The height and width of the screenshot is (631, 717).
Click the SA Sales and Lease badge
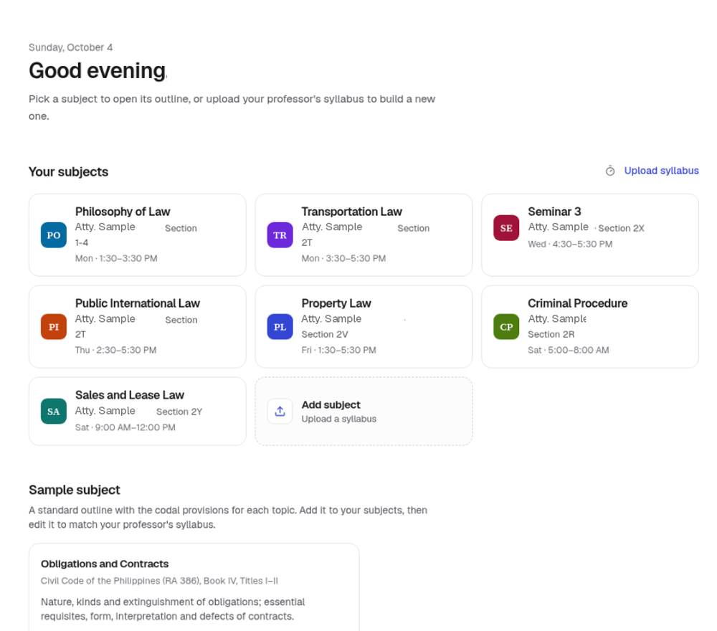(54, 411)
